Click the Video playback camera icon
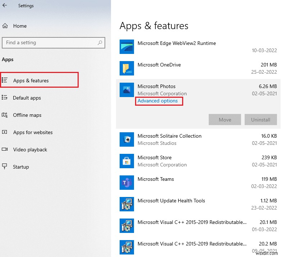This screenshot has height=257, width=282. tap(5, 149)
